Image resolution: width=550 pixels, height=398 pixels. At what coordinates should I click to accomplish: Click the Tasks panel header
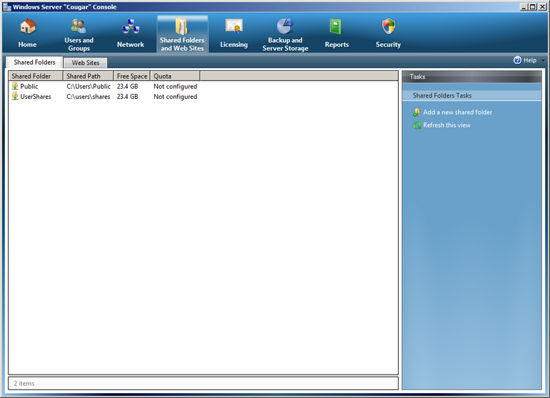pos(472,77)
